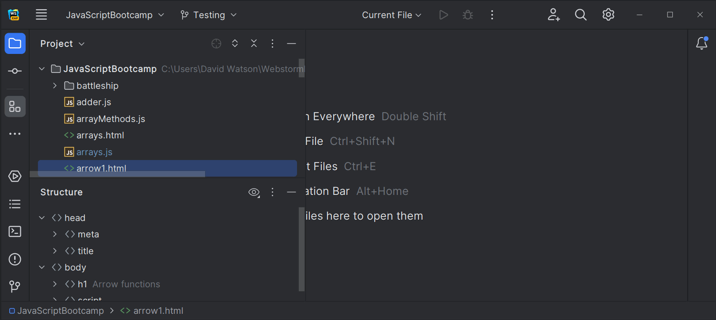Click the notifications bell icon

click(x=701, y=43)
